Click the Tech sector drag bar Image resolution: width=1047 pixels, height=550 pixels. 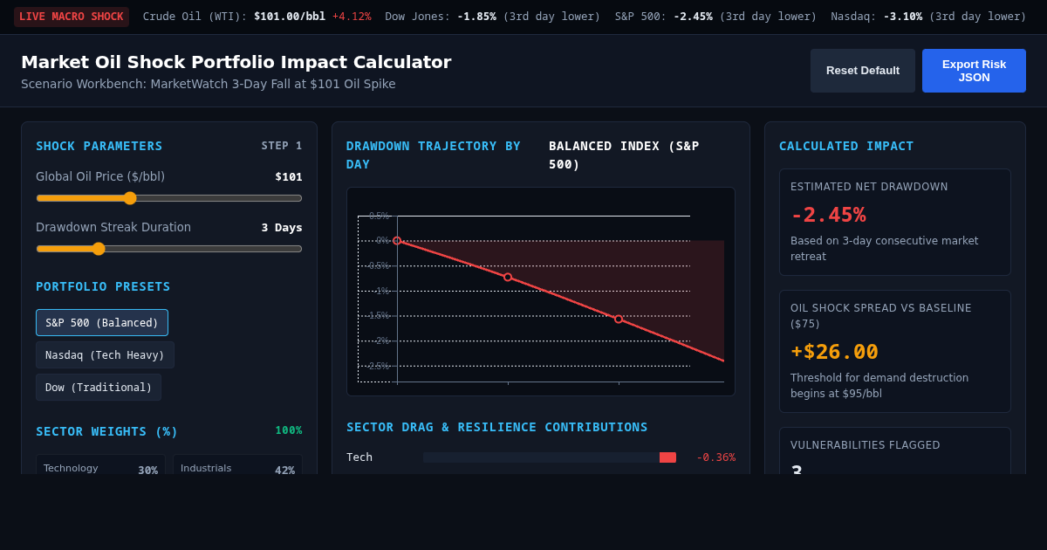click(550, 457)
